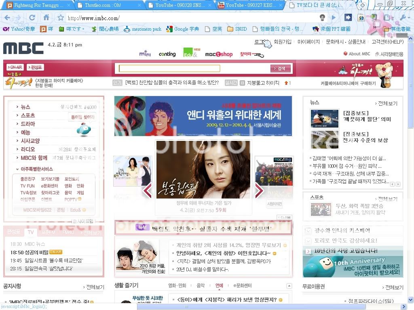
Task: Click the browser Reload button
Action: point(32,18)
